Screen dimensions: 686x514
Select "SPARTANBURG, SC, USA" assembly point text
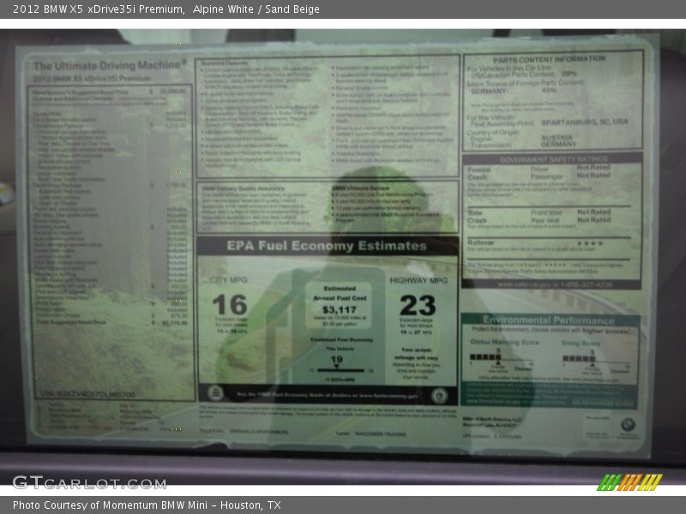pos(585,122)
